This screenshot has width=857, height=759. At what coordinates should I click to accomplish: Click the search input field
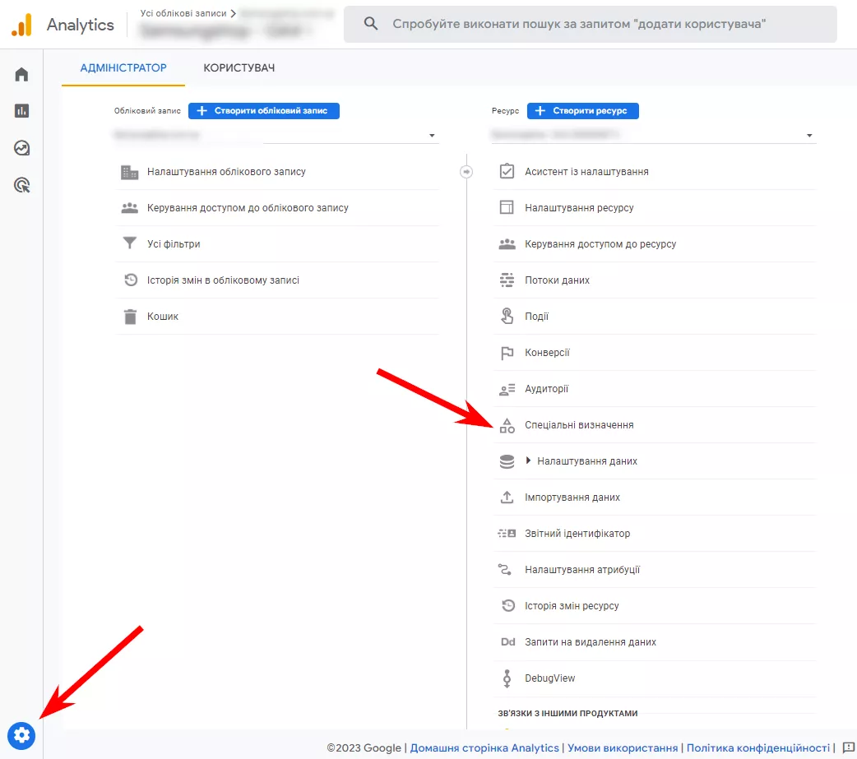(x=591, y=24)
